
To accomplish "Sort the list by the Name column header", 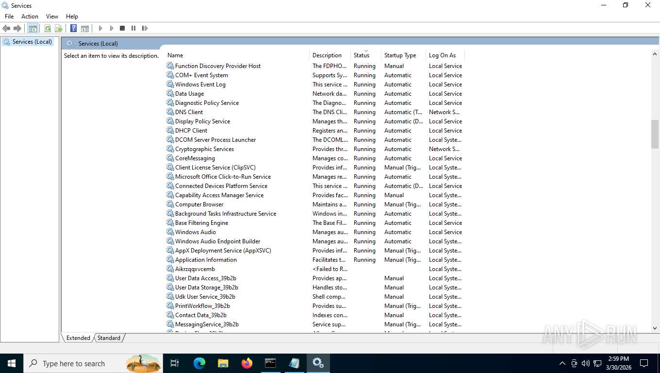I will pos(237,55).
